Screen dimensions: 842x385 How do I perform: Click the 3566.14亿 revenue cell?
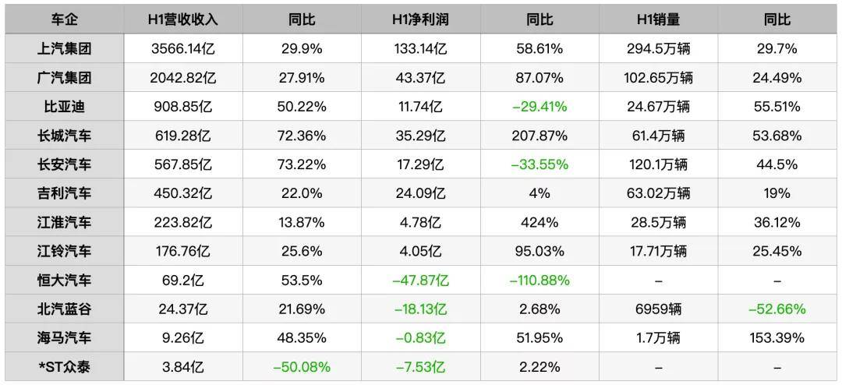point(183,49)
